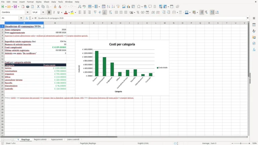Open the Function Wizard fx icon

coord(27,18)
